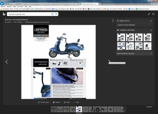Click the visual search camera icon in search box

click(x=52, y=14)
